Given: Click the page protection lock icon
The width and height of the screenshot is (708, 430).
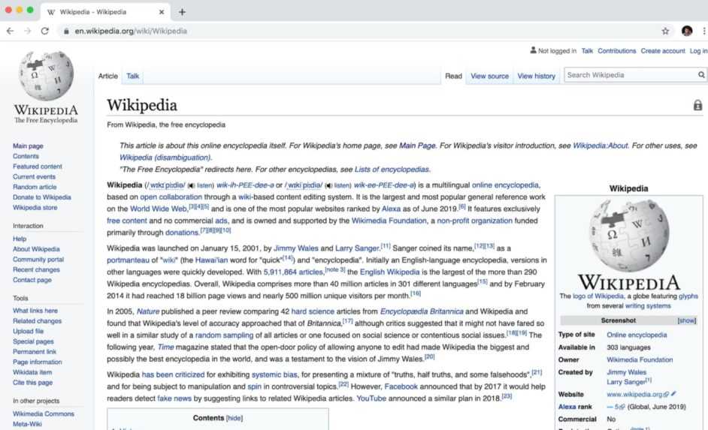Looking at the screenshot, I should [x=697, y=105].
